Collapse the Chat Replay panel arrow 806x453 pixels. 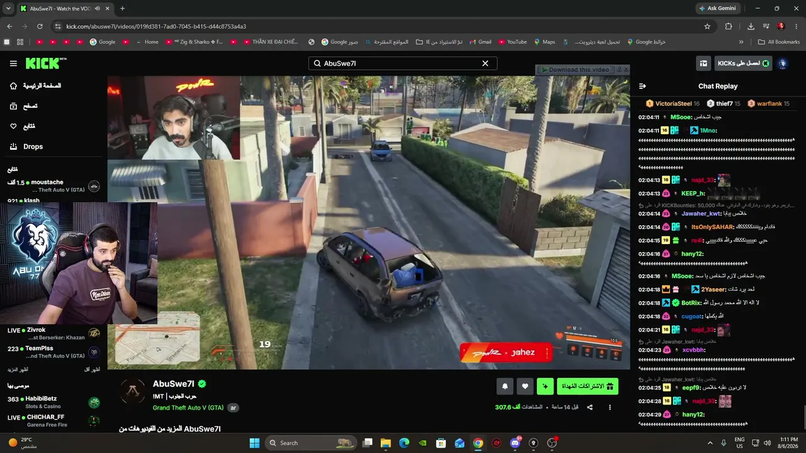pyautogui.click(x=642, y=86)
